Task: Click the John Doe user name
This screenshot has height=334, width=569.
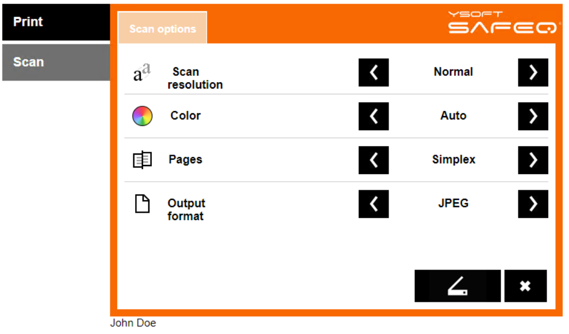Action: (x=133, y=323)
